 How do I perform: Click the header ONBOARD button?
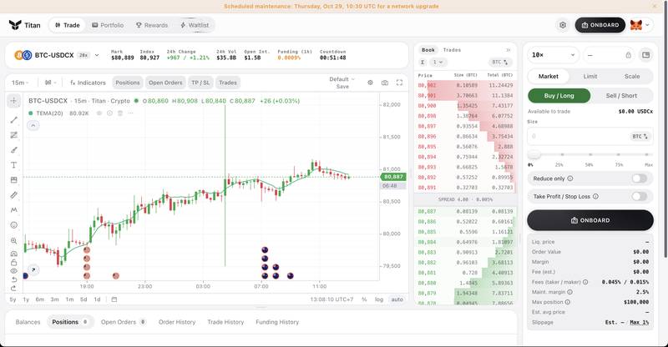pos(600,25)
